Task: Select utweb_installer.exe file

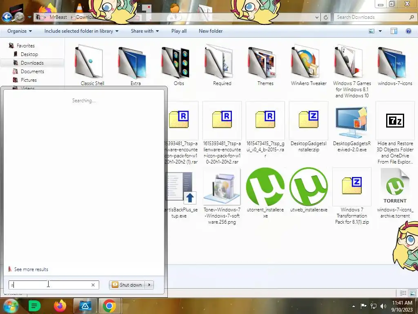Action: [x=309, y=190]
